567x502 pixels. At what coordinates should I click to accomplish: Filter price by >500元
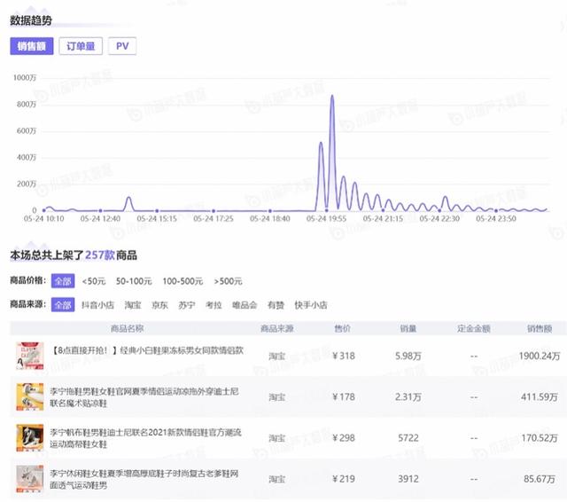[x=228, y=281]
